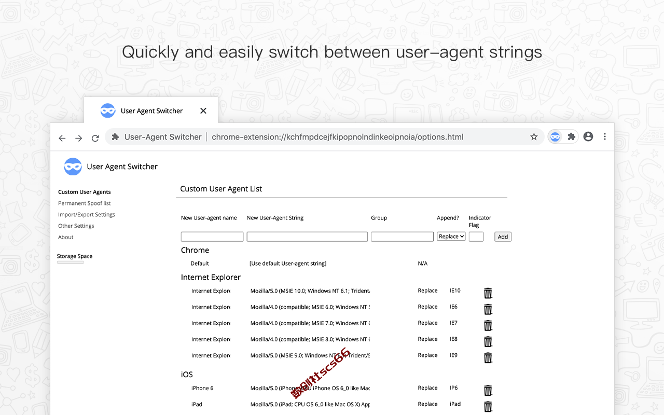Open the Chrome profile avatar icon
The width and height of the screenshot is (664, 415).
pos(588,136)
